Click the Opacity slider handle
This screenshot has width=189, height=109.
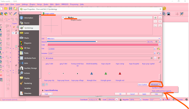click(97, 42)
